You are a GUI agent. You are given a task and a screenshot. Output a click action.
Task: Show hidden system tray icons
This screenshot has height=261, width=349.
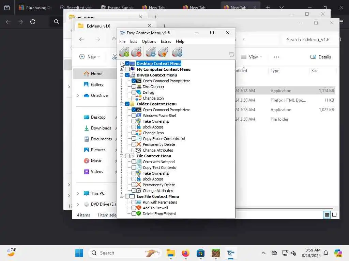click(x=263, y=253)
